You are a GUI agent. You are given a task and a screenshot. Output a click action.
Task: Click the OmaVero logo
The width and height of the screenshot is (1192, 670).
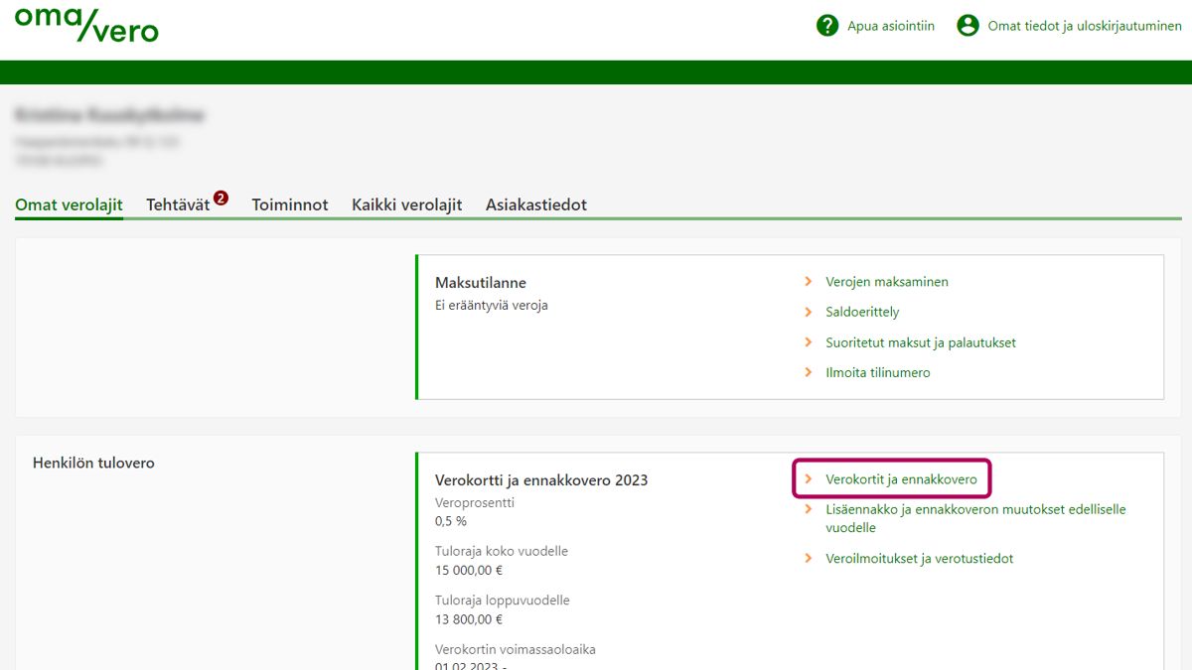(x=86, y=25)
